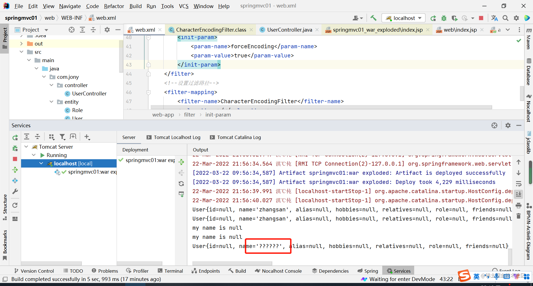
Task: Open the Tomcat Catalina Log tab
Action: 235,137
